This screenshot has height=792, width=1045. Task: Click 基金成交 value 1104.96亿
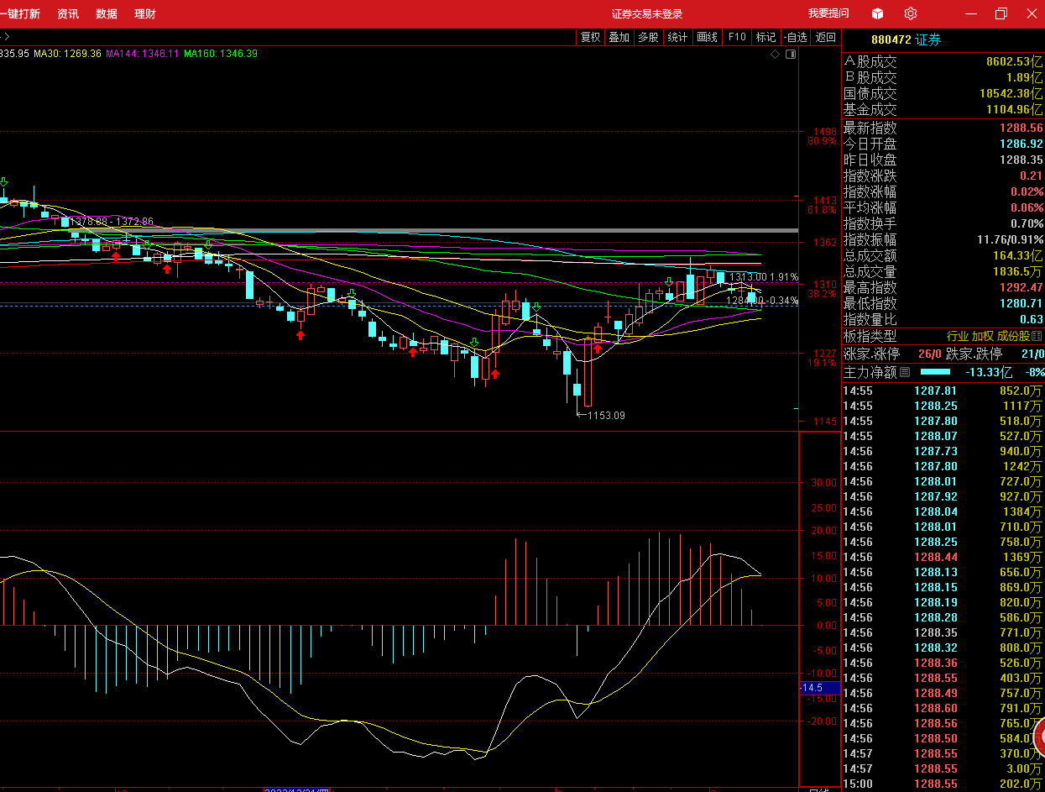(x=1015, y=109)
